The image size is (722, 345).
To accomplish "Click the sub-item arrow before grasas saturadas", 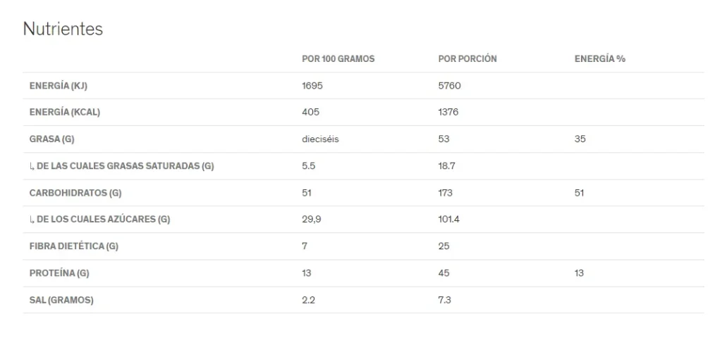I will pos(32,166).
